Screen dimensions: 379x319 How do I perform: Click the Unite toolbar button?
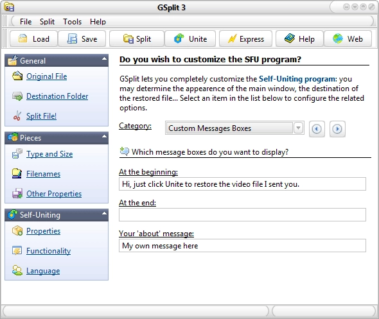coord(190,39)
